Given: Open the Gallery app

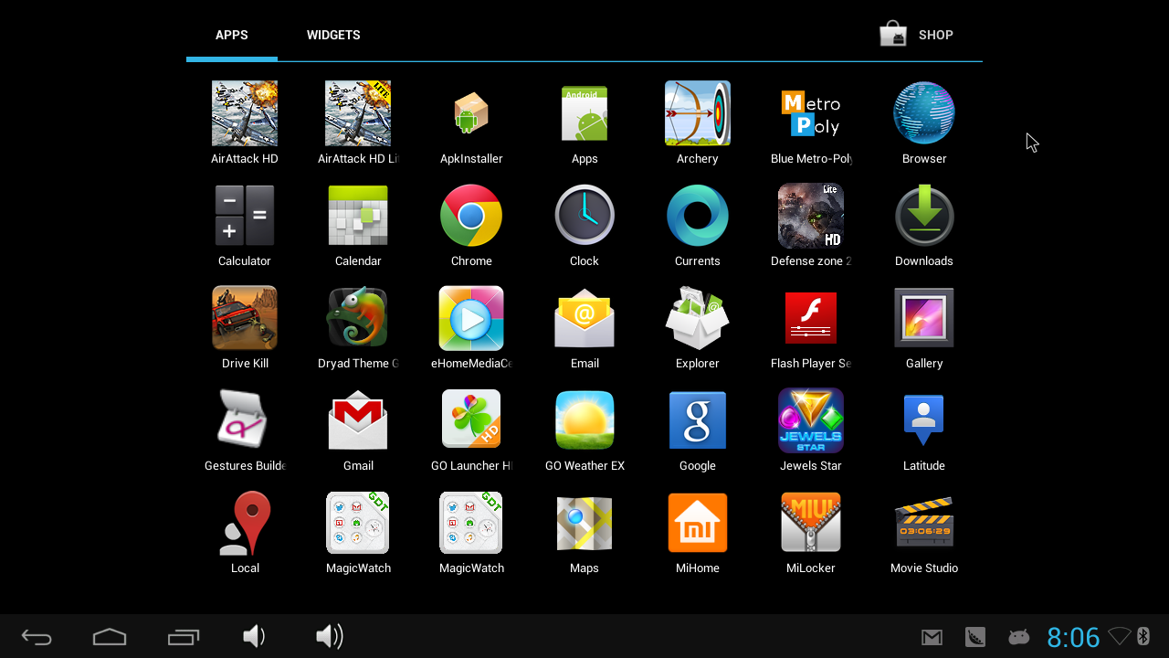Looking at the screenshot, I should pos(924,318).
